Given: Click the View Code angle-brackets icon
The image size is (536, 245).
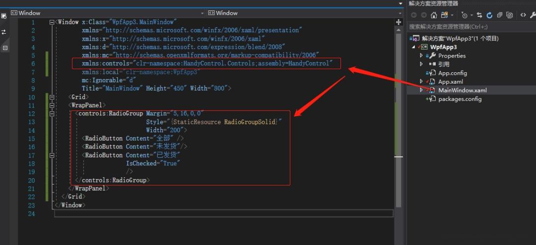Looking at the screenshot, I should [523, 15].
